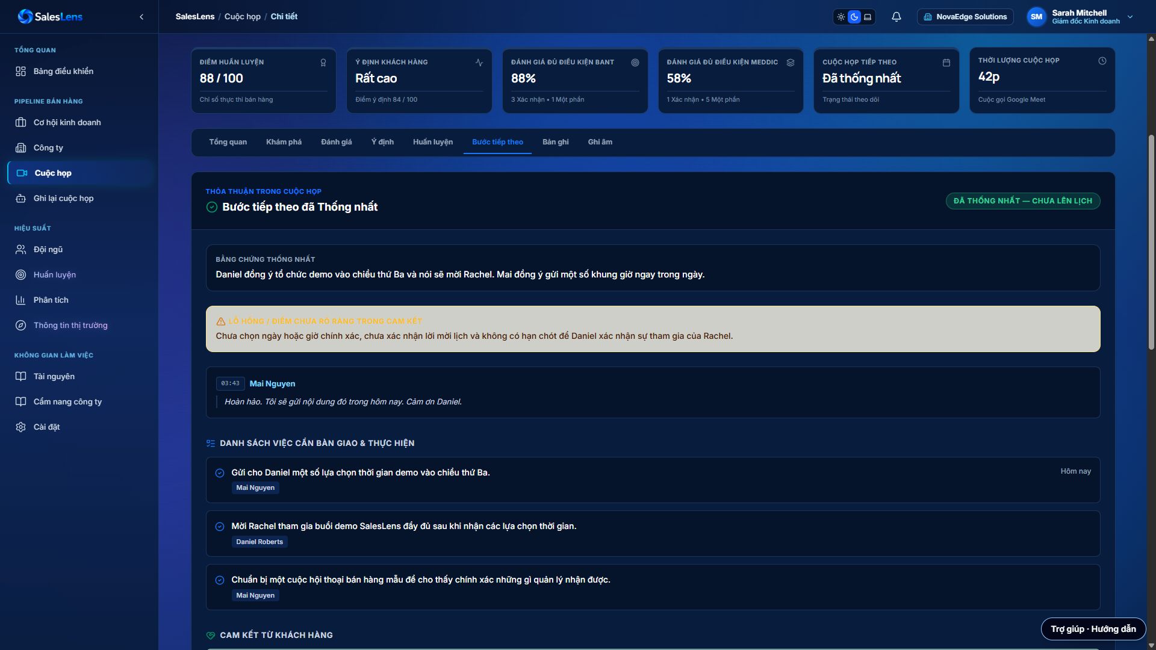Switch to the Ý định tab
Image resolution: width=1156 pixels, height=650 pixels.
382,142
